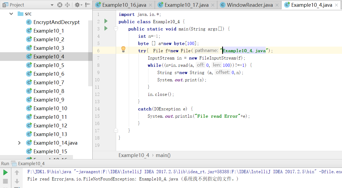342x188 pixels.
Task: Fold main method at line 3 marker
Action: pyautogui.click(x=116, y=29)
